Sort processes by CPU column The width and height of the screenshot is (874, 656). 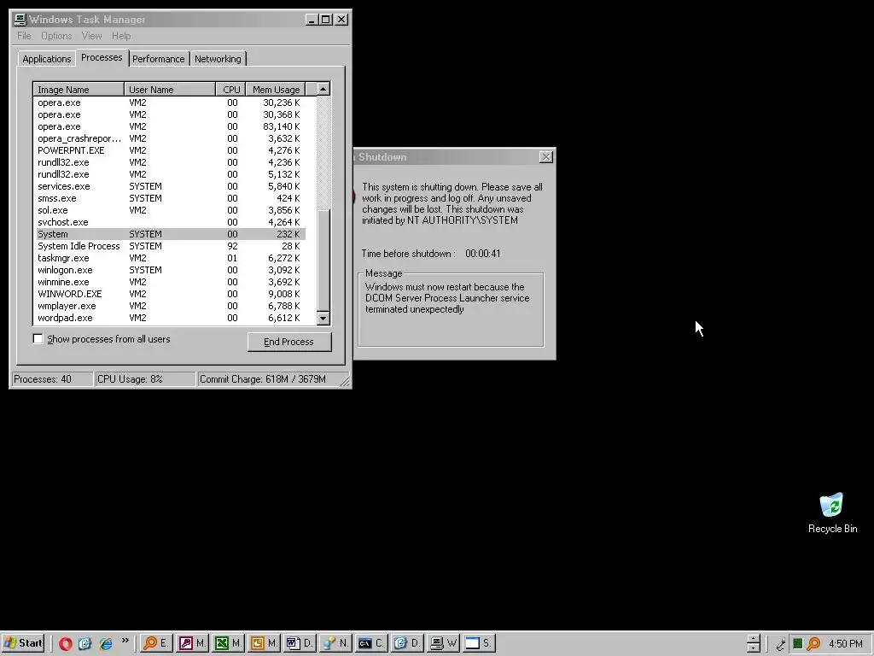pyautogui.click(x=230, y=89)
